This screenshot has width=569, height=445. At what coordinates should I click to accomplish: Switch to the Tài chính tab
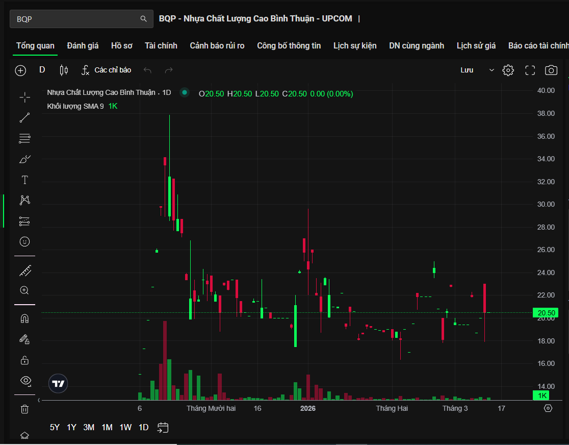pos(161,46)
